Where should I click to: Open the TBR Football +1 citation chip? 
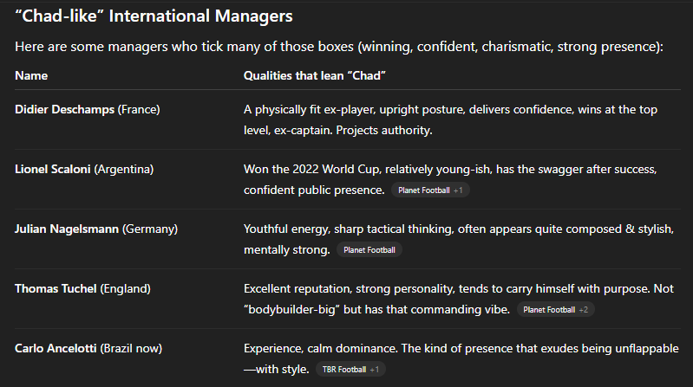[x=350, y=370]
